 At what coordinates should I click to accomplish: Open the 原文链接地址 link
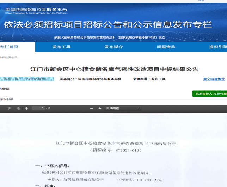(x=214, y=79)
